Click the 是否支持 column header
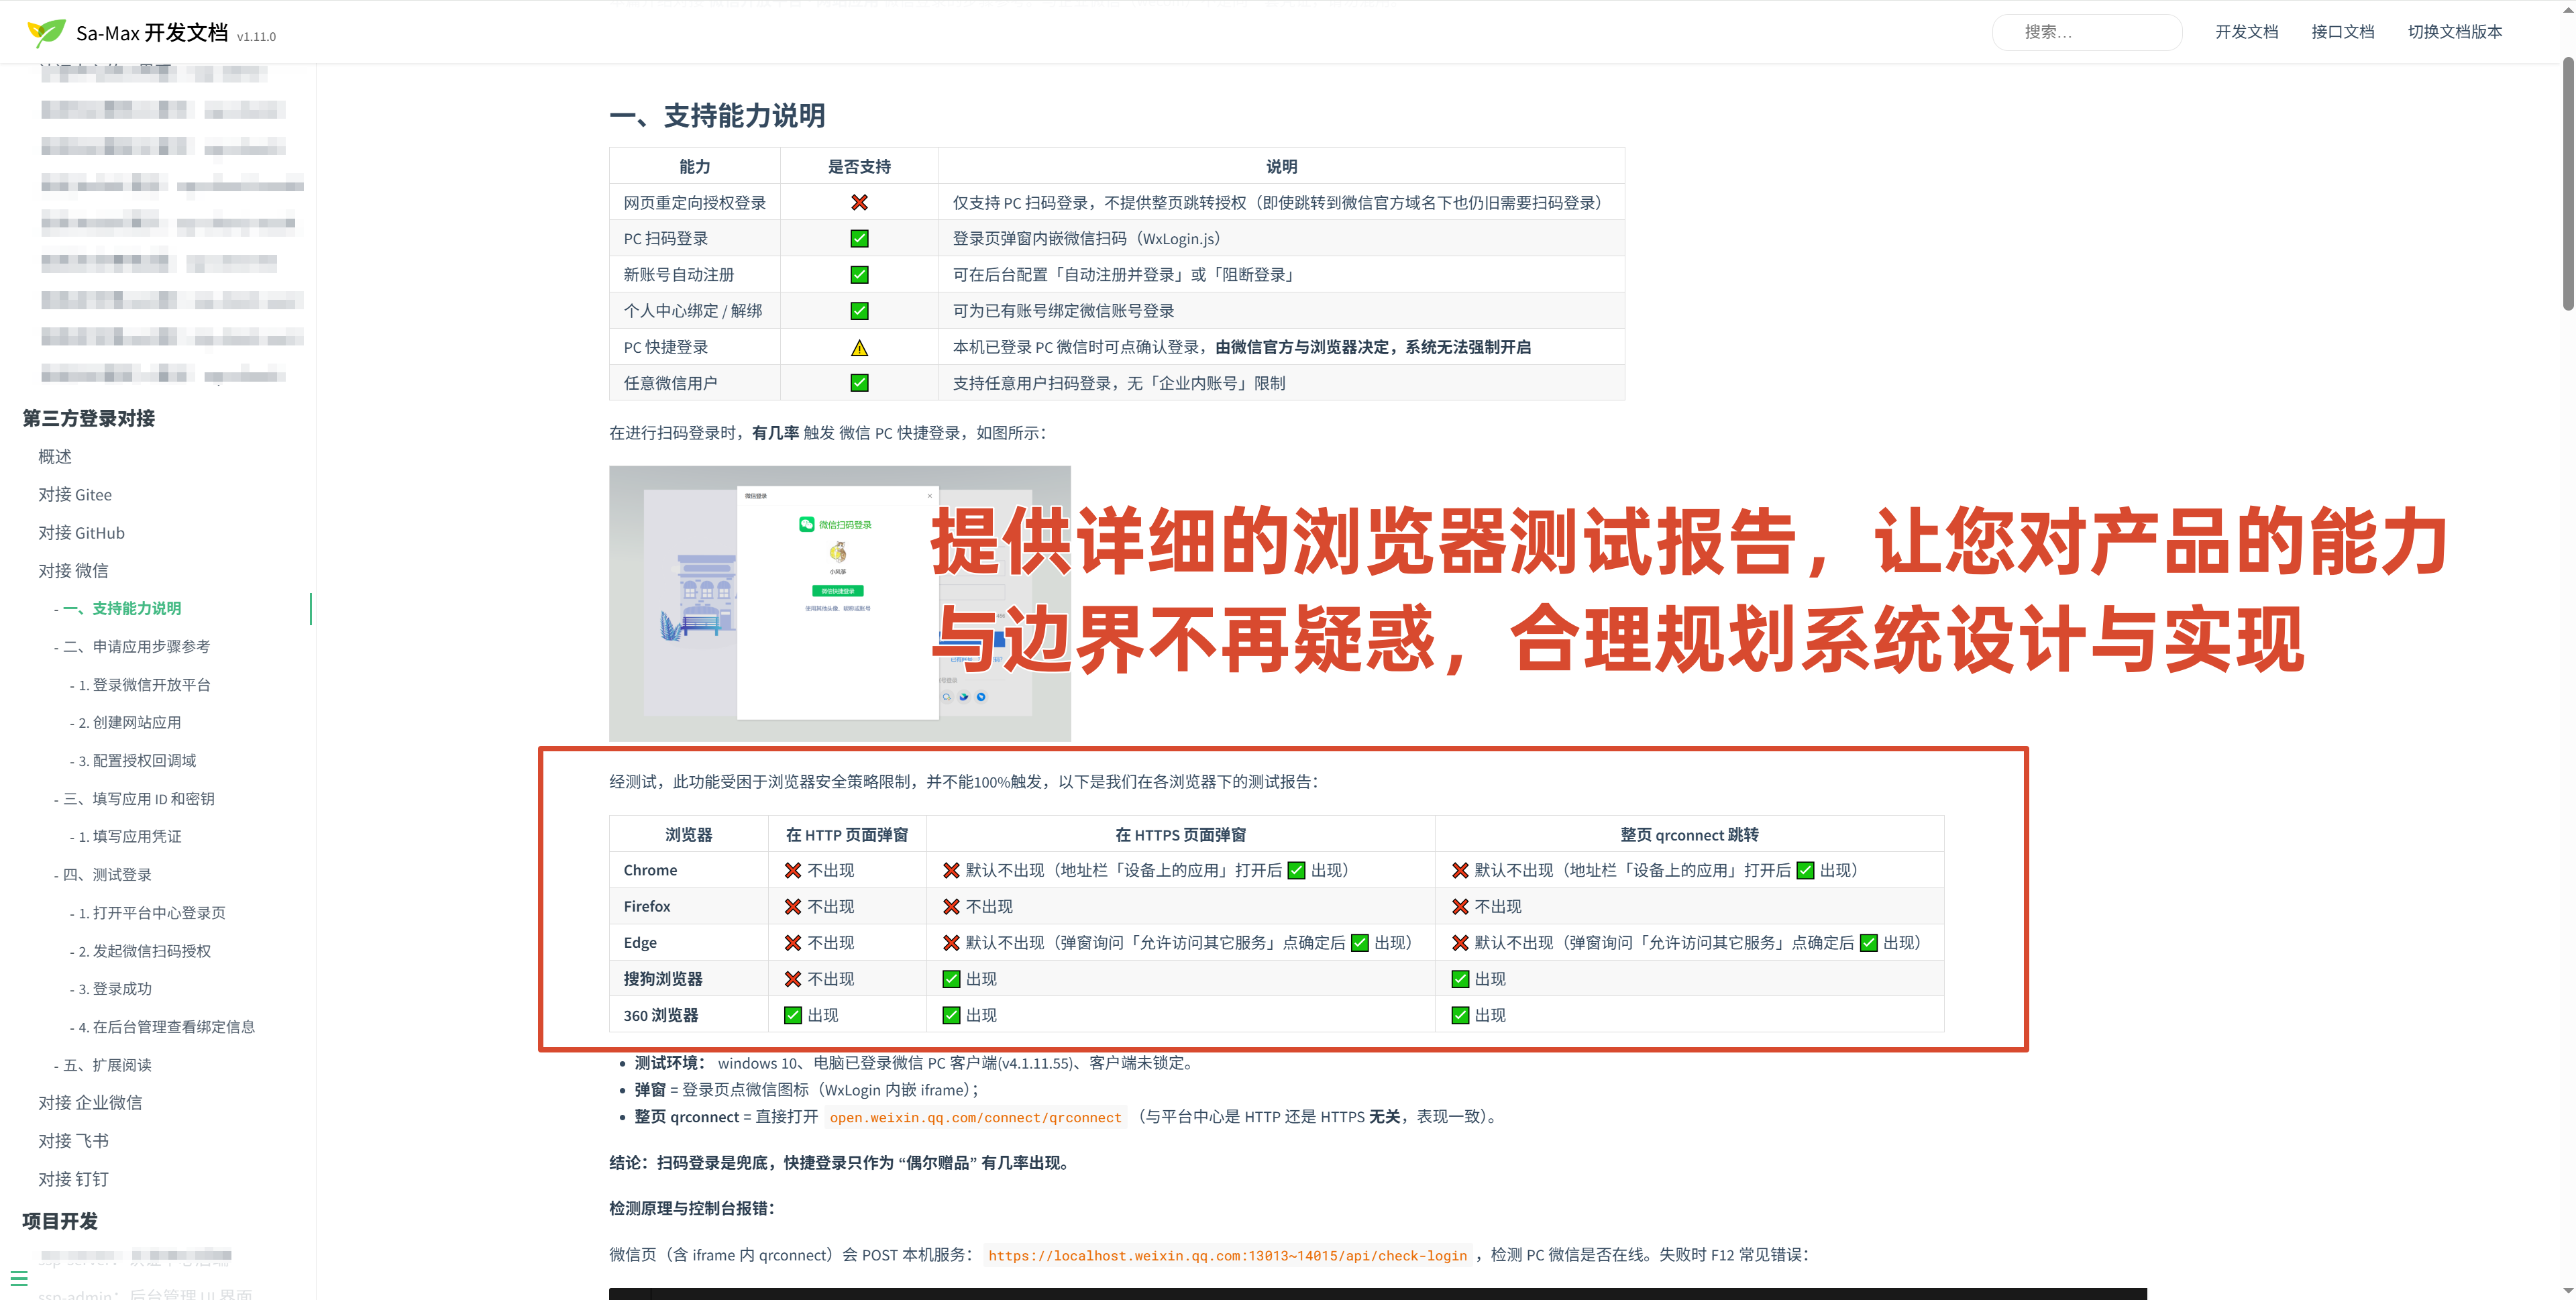The height and width of the screenshot is (1300, 2576). tap(859, 166)
